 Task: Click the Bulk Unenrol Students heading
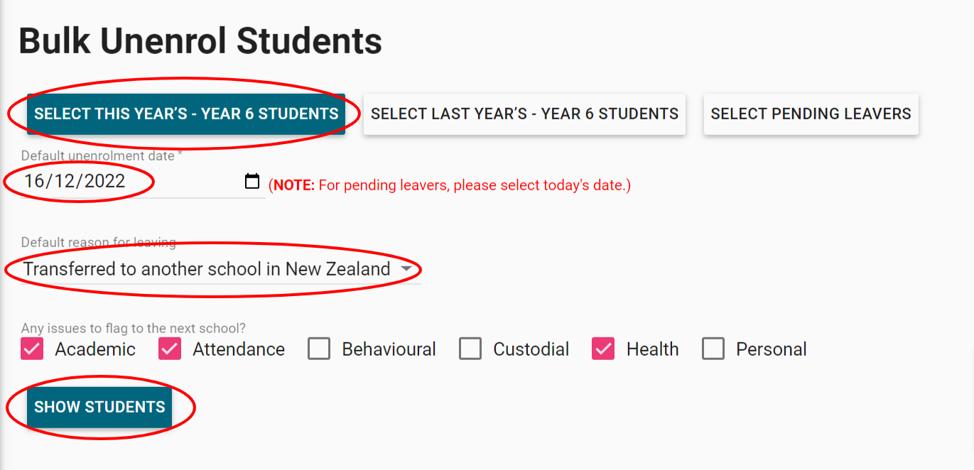tap(200, 41)
